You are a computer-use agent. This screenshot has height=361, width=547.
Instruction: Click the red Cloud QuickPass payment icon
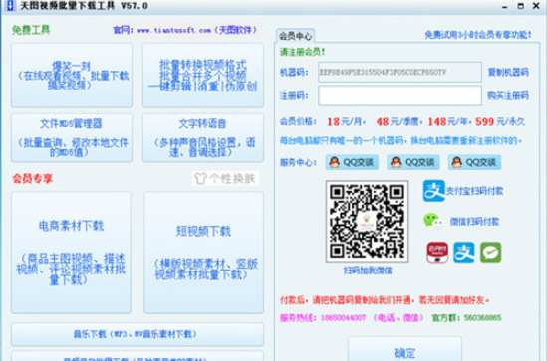point(437,253)
